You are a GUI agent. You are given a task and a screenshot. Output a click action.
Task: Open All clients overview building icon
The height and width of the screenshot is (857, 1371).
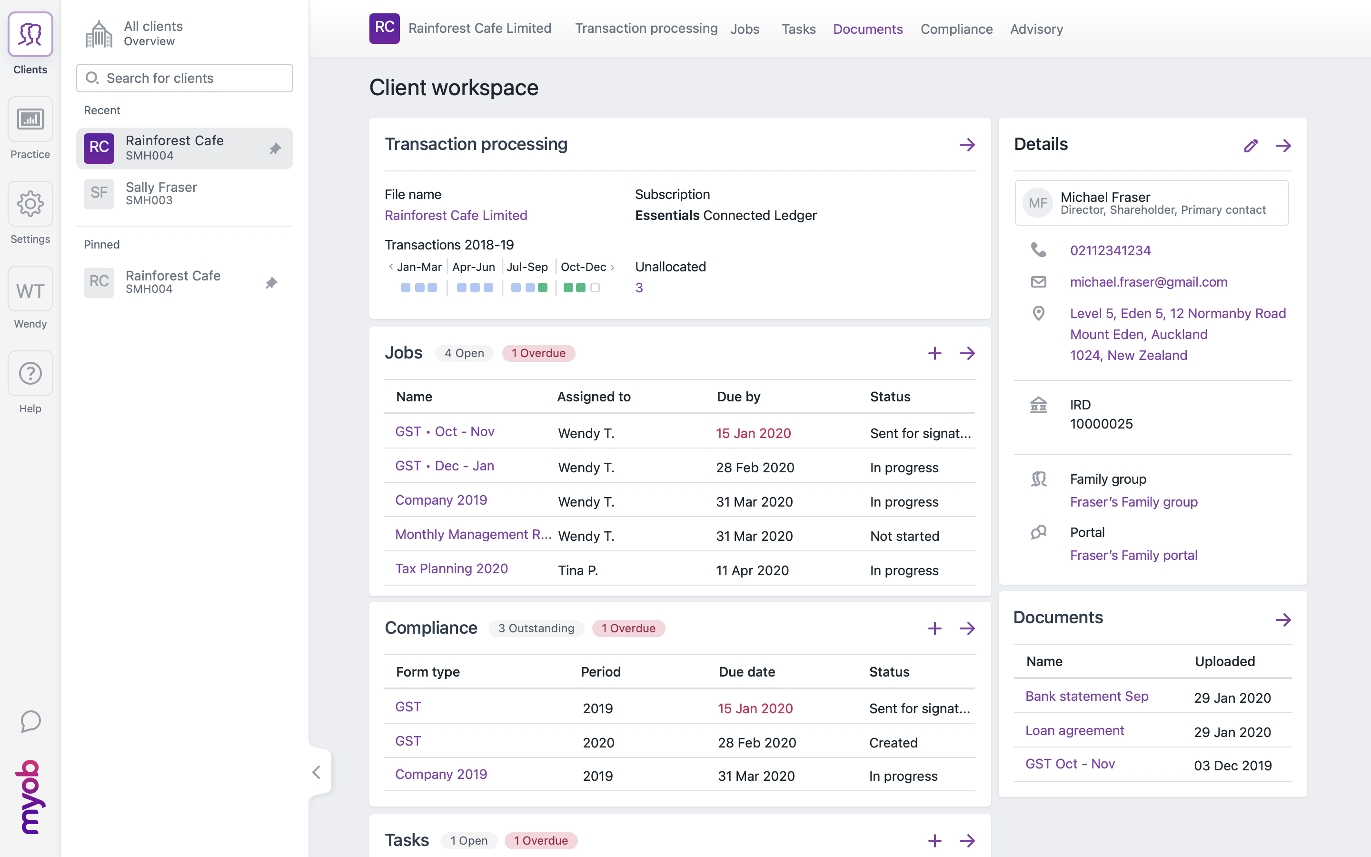click(99, 33)
